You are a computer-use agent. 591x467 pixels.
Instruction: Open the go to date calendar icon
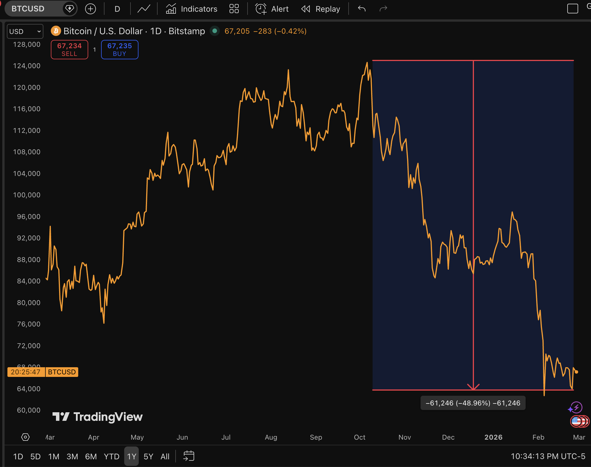[x=189, y=456]
